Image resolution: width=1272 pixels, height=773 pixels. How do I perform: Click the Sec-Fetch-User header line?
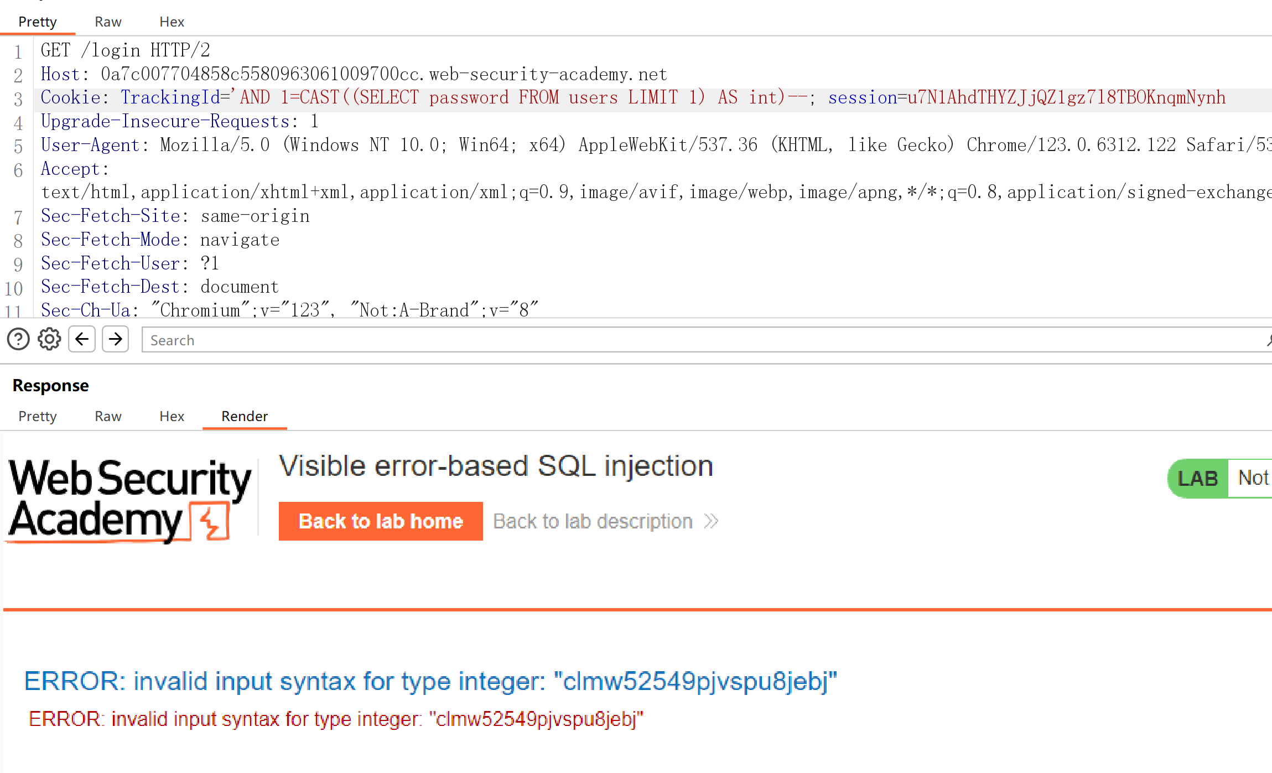[130, 263]
